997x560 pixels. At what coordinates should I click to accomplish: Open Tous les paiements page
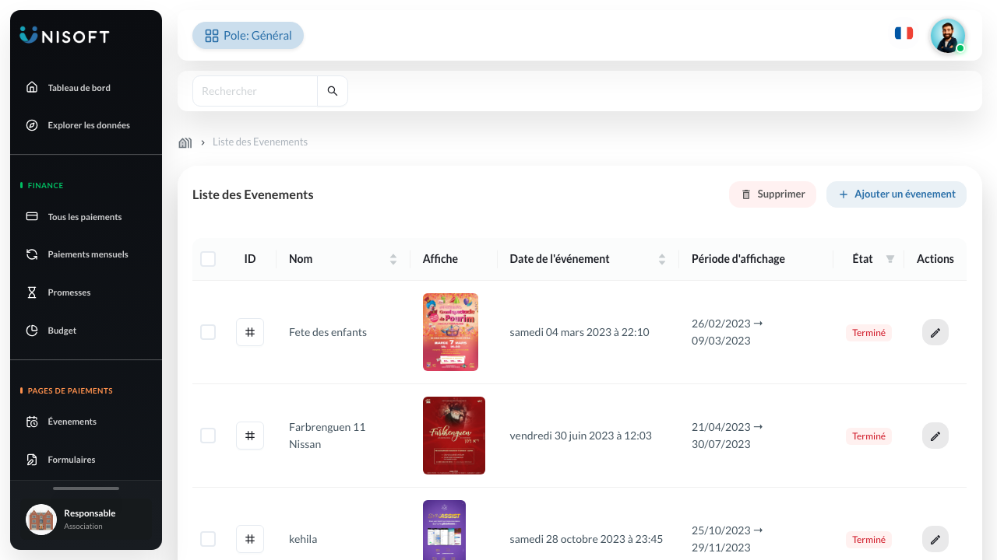tap(86, 216)
